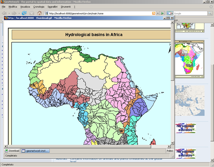
Task: Go to the home page icon
Action: click(x=40, y=13)
